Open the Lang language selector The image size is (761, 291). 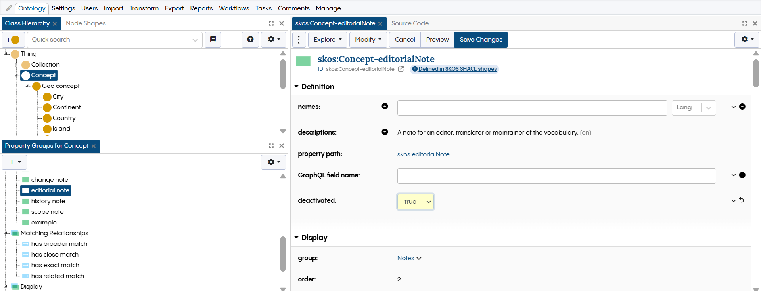point(693,108)
